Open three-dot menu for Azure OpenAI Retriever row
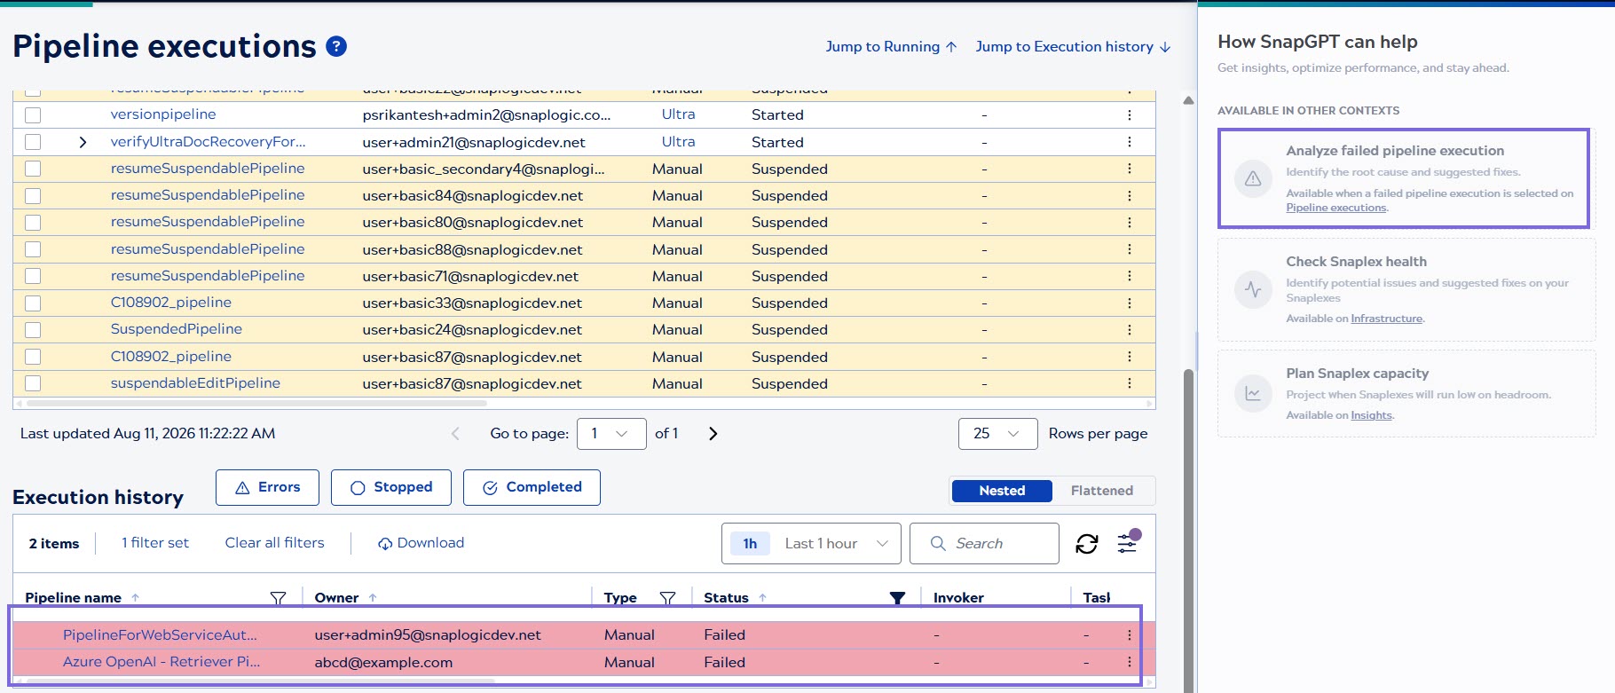This screenshot has height=693, width=1615. coord(1129,662)
